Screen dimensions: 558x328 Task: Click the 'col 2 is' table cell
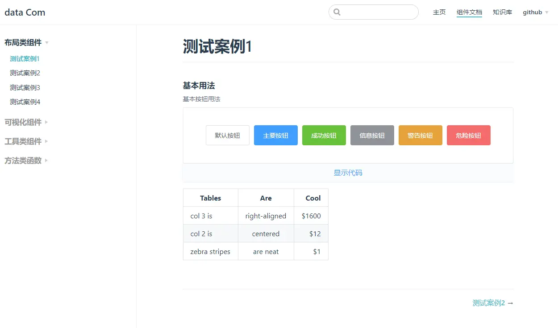click(x=211, y=234)
